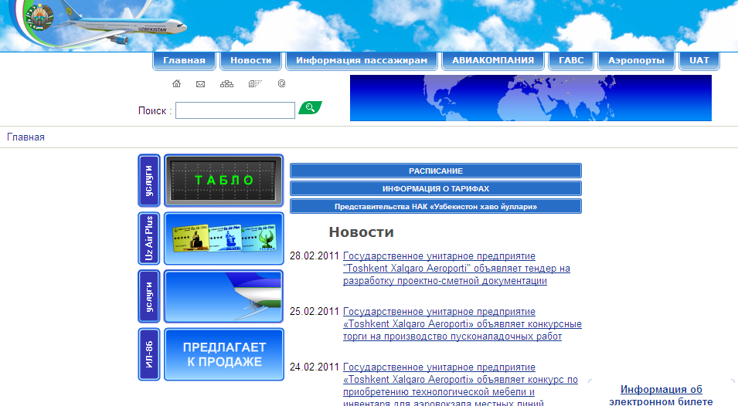The width and height of the screenshot is (738, 406).
Task: Open the 28.02.2011 tender news link
Action: click(457, 269)
